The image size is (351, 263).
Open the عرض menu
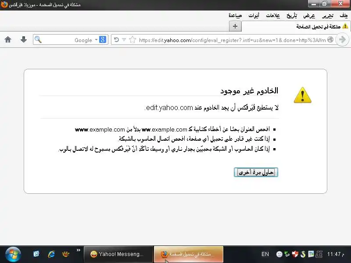(x=309, y=15)
